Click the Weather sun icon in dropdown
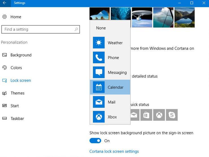The height and width of the screenshot is (157, 209). click(x=99, y=43)
